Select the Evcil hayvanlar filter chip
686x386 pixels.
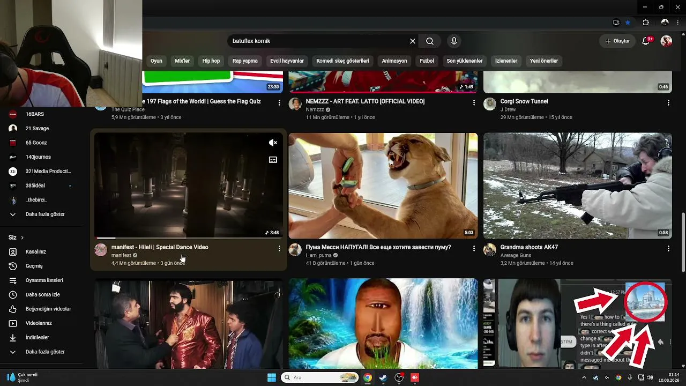tap(287, 61)
